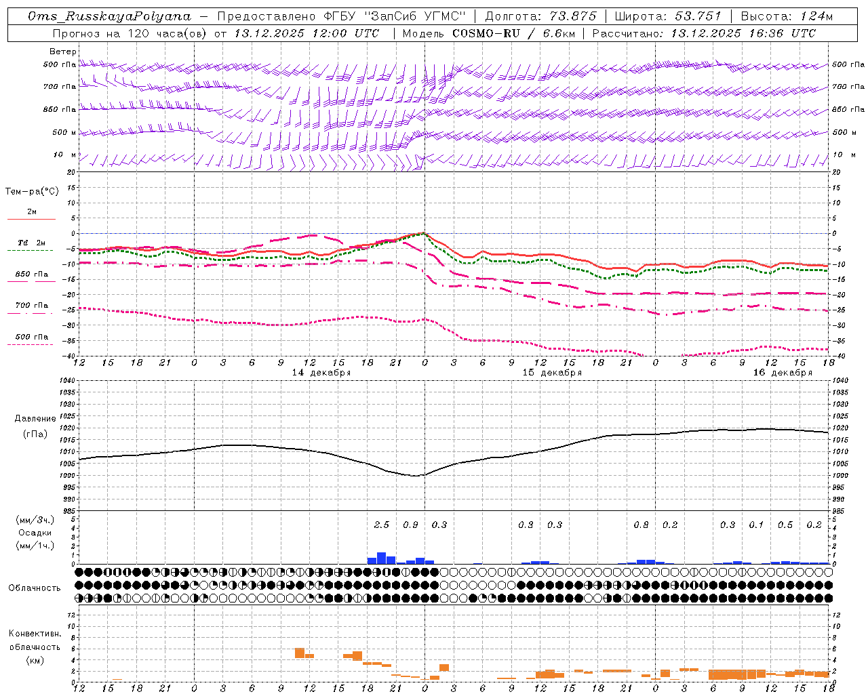Click the lowest point of the pressure curve
This screenshot has width=868, height=694.
click(x=416, y=476)
